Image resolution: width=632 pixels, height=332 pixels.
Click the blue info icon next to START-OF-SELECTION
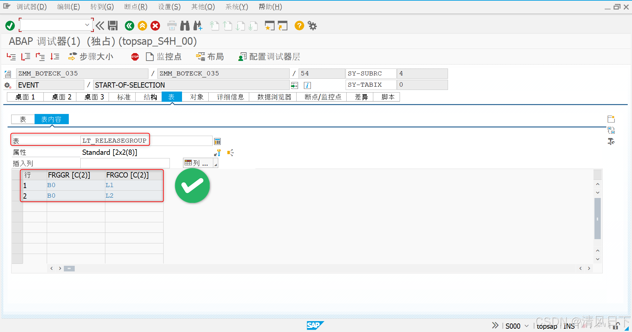[x=307, y=85]
